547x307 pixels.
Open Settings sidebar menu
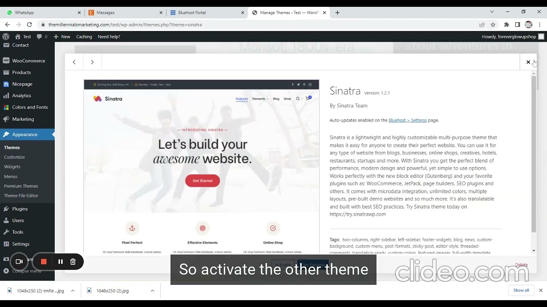pyautogui.click(x=27, y=244)
